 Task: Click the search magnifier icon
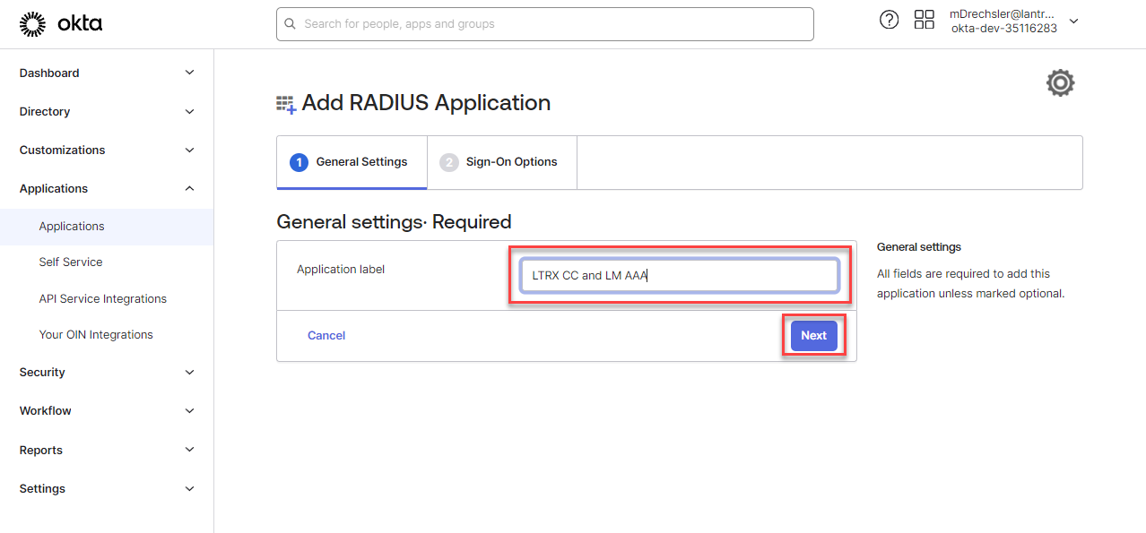(291, 24)
